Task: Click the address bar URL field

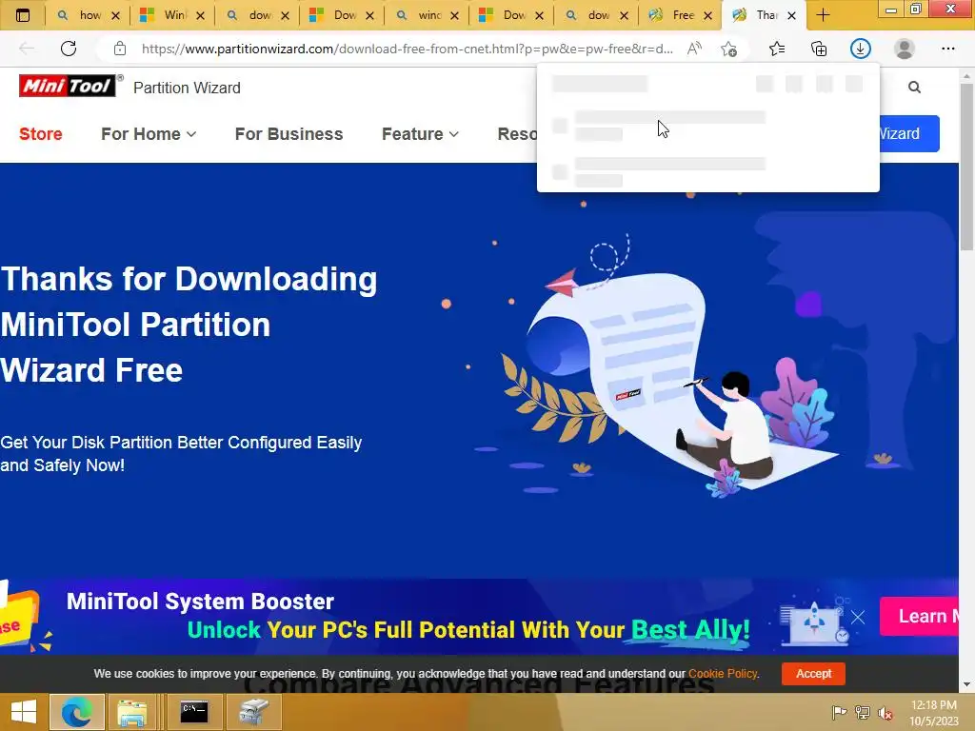Action: (x=408, y=49)
